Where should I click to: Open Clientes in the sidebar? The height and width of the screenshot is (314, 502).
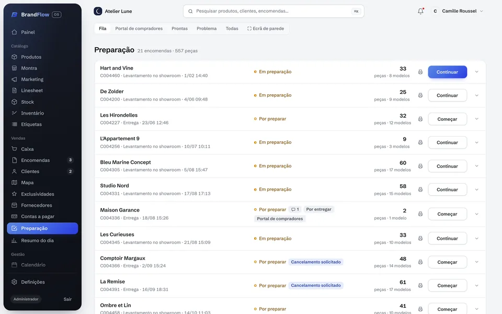point(42,172)
